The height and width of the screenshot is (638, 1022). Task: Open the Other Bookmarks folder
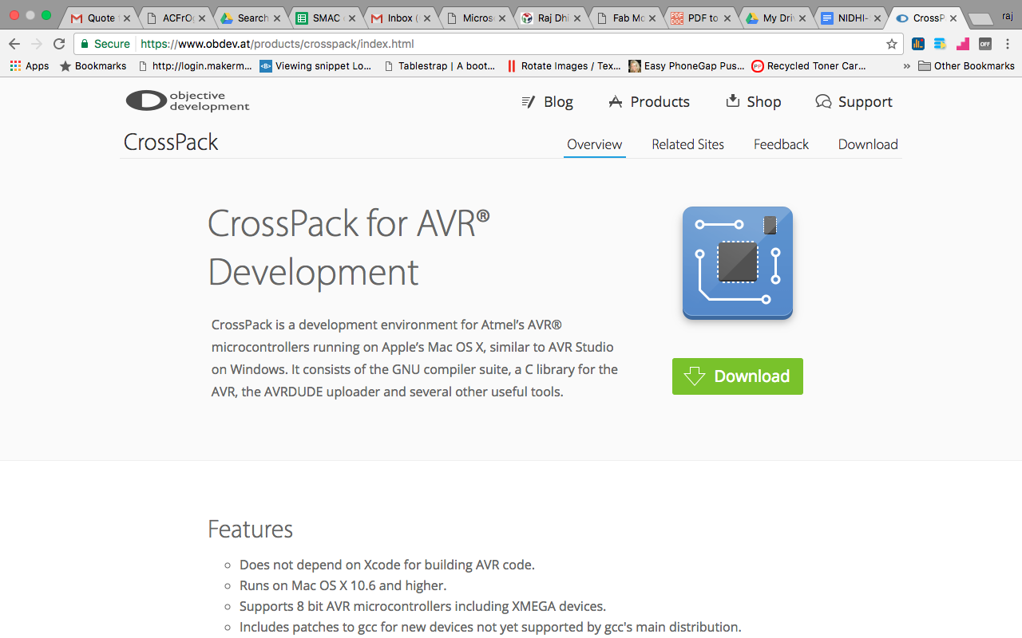967,66
